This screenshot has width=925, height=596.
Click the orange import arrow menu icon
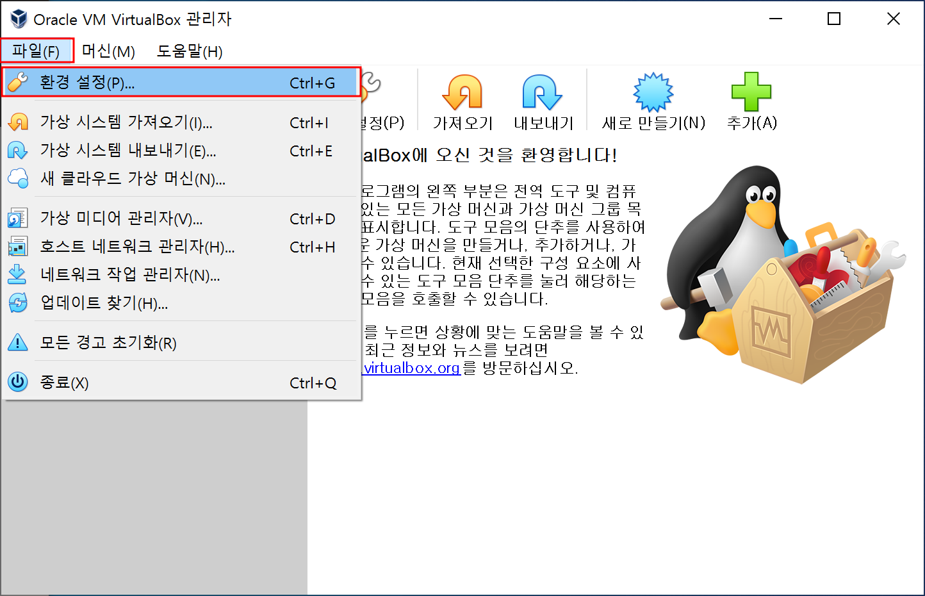coord(17,122)
